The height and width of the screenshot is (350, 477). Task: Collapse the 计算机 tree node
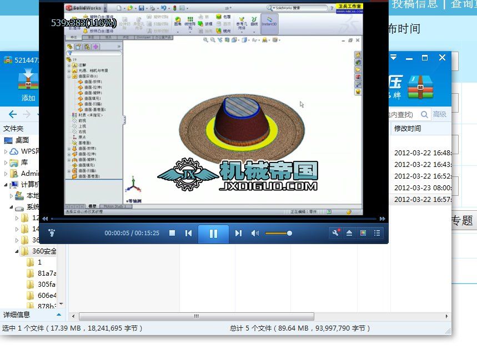coord(6,185)
